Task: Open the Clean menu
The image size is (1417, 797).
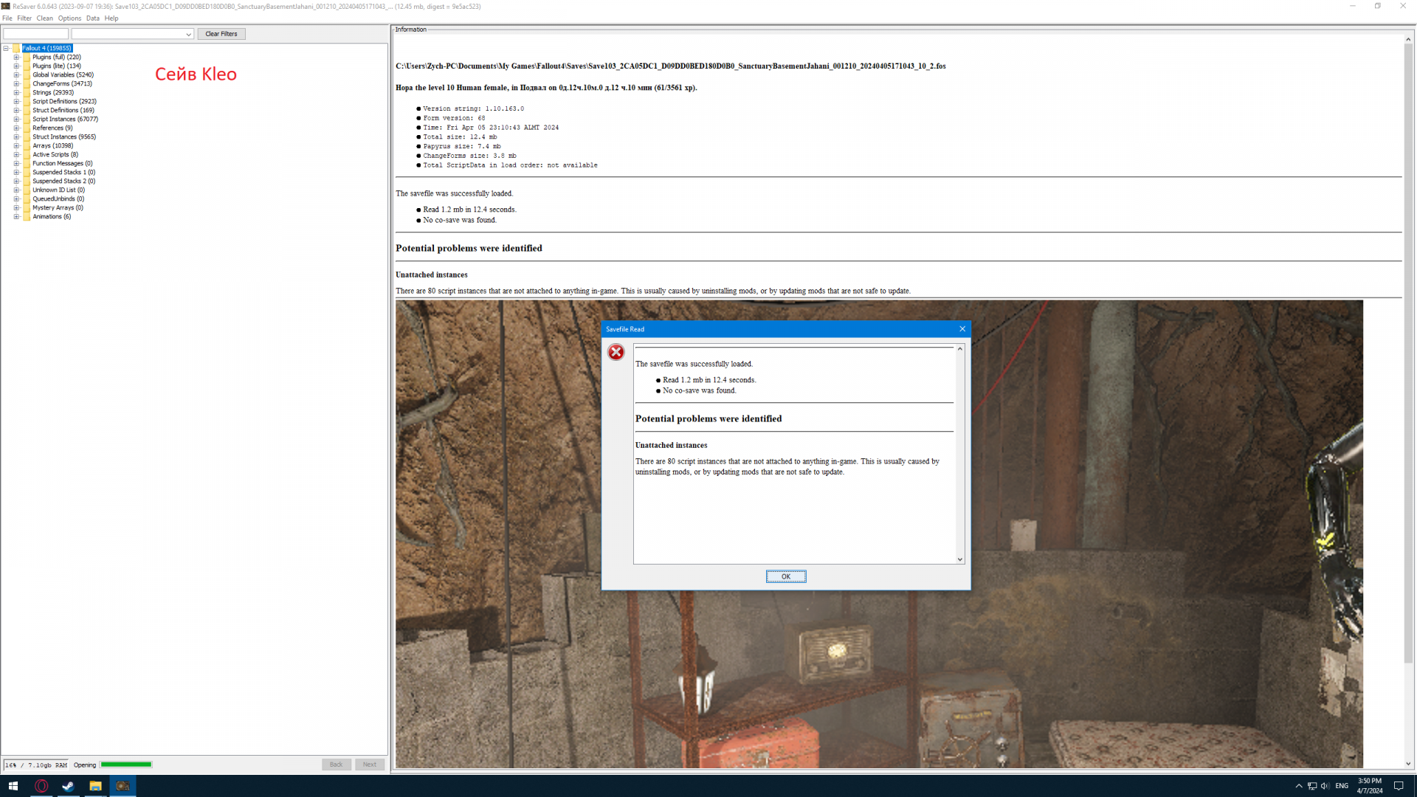Action: [44, 18]
